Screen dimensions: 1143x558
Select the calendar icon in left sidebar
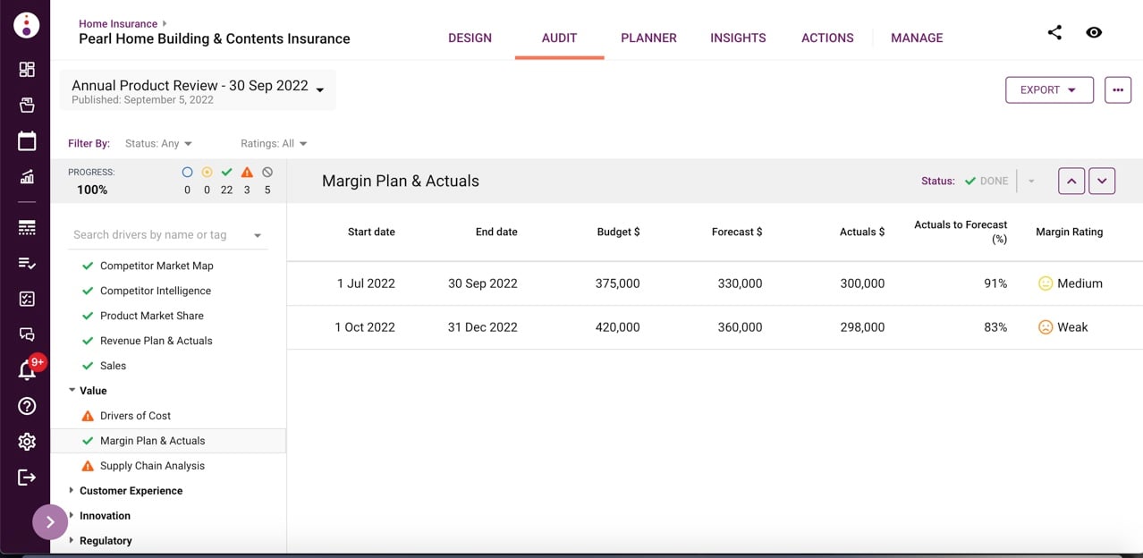[x=26, y=140]
